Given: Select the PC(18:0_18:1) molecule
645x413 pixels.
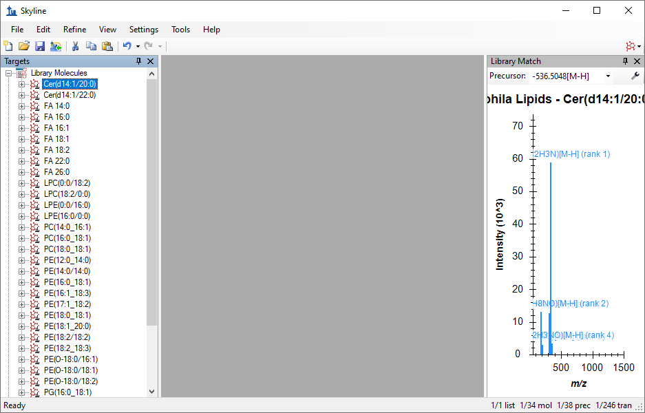Looking at the screenshot, I should click(67, 249).
